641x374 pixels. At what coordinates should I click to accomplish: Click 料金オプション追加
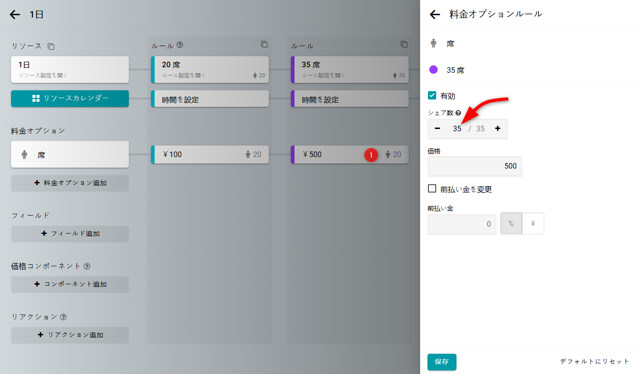tap(70, 183)
